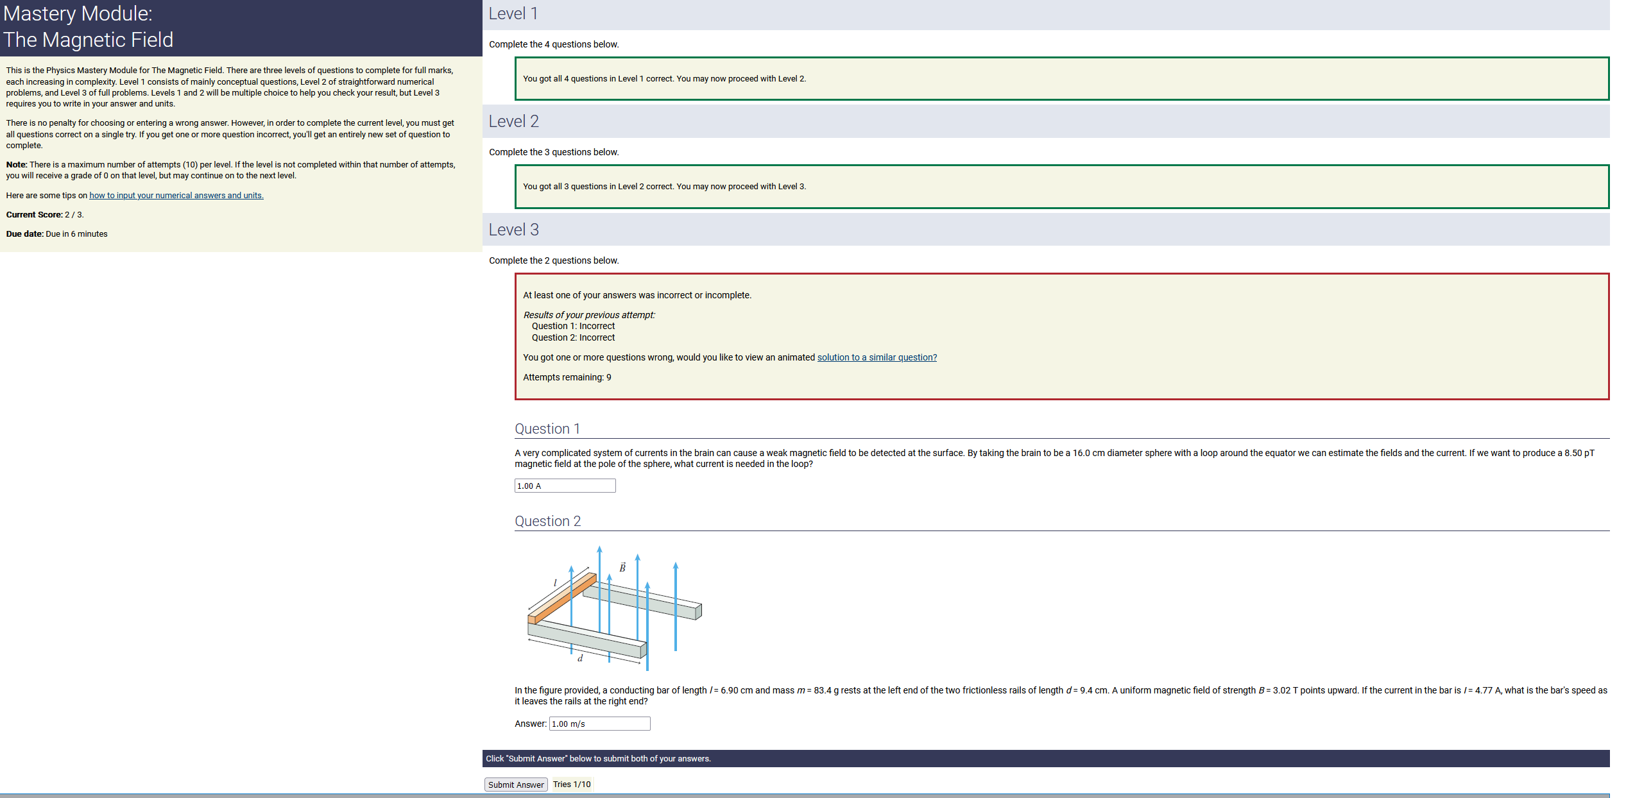Click the Question 1 heading
Screen dimensions: 1626x798
tap(547, 429)
